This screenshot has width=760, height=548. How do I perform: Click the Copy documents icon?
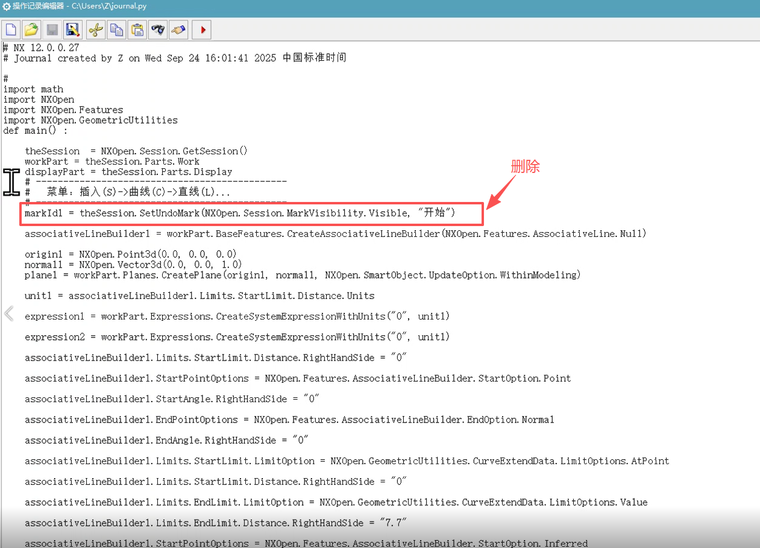pyautogui.click(x=116, y=29)
